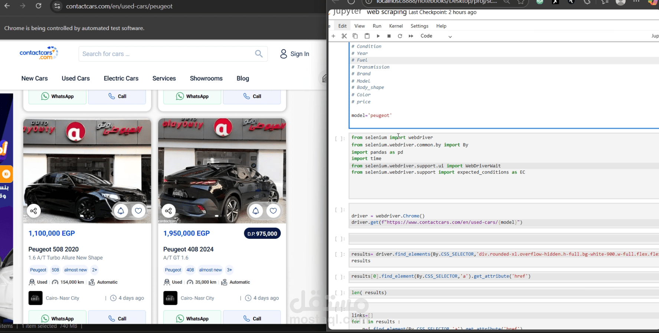Screen dimensions: 659x333
Task: Open the Electric Cars tab
Action: click(121, 78)
